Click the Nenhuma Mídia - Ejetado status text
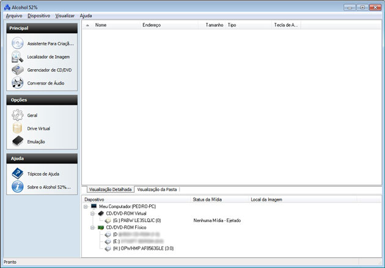This screenshot has height=268, width=385. point(217,220)
